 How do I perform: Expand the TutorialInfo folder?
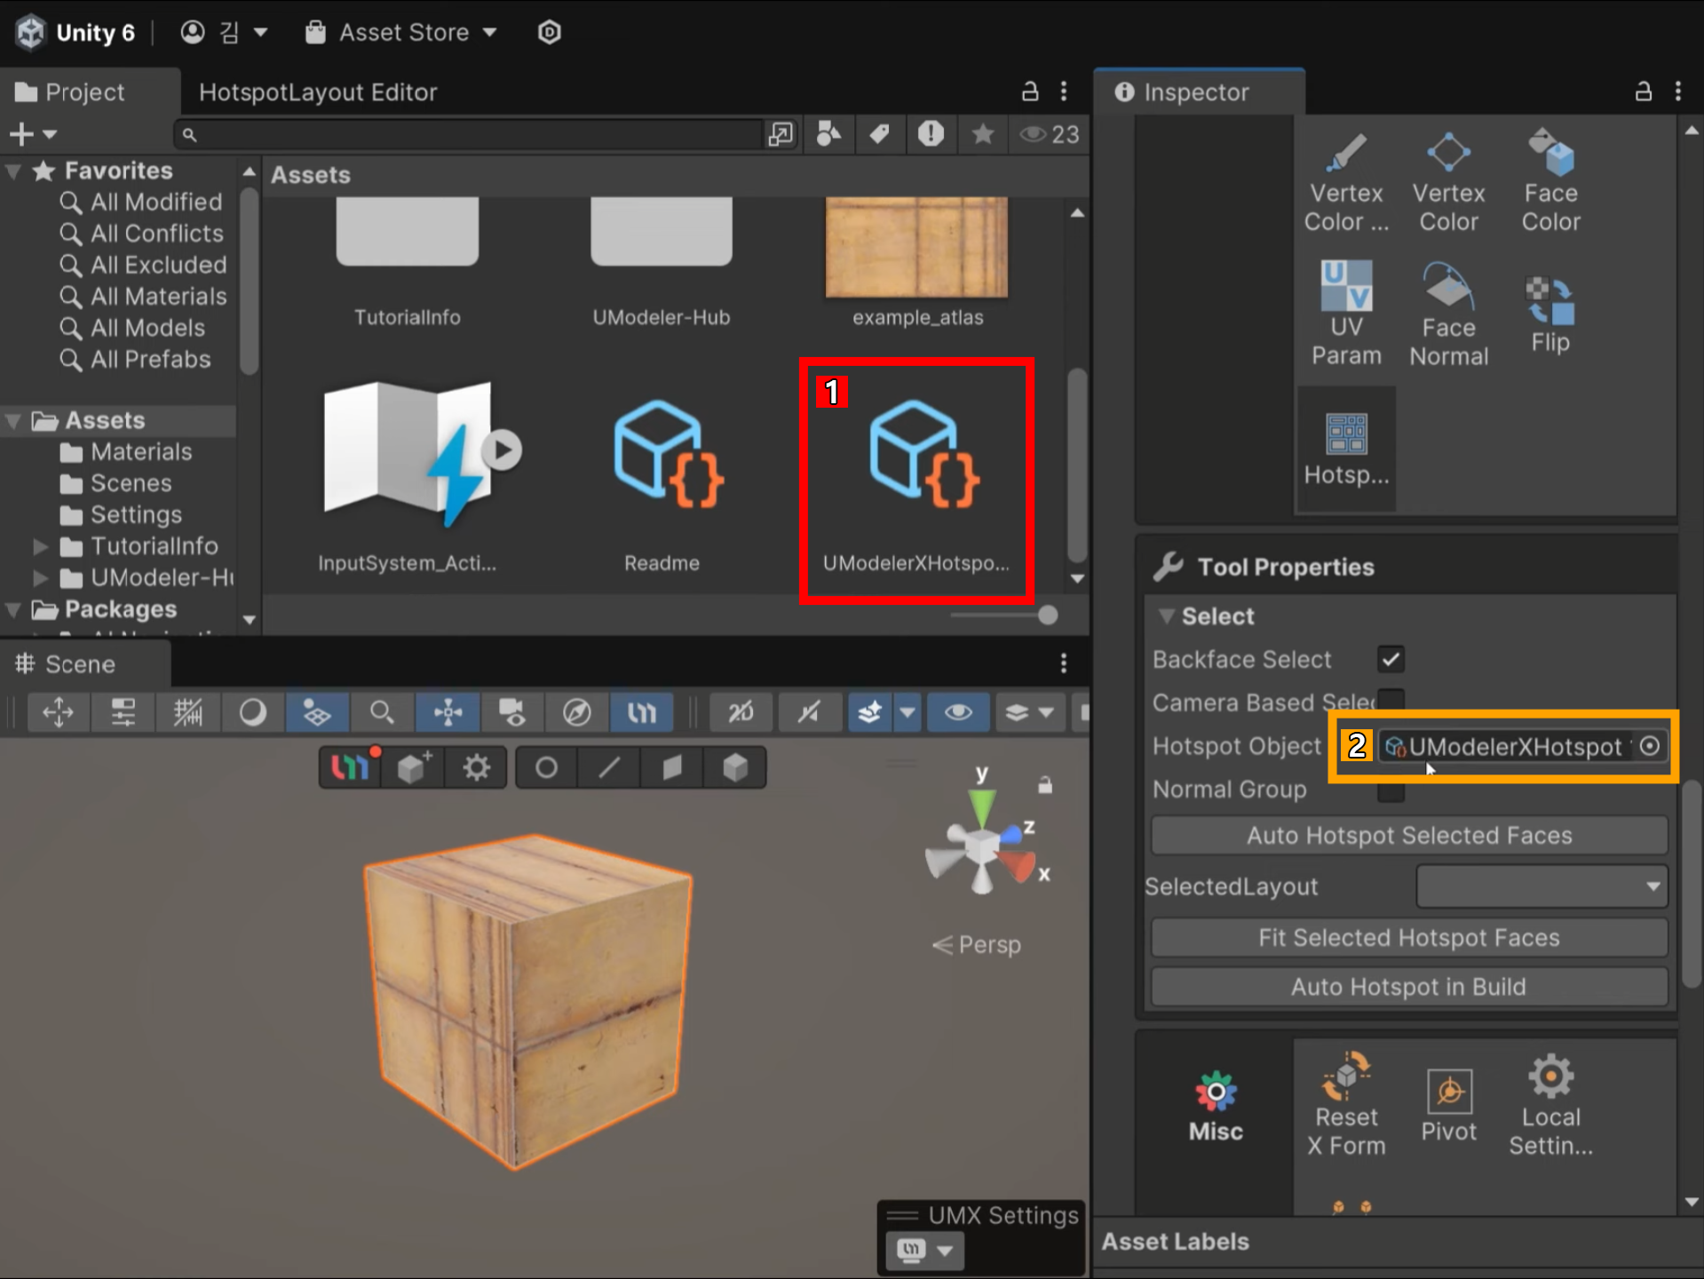[x=40, y=546]
